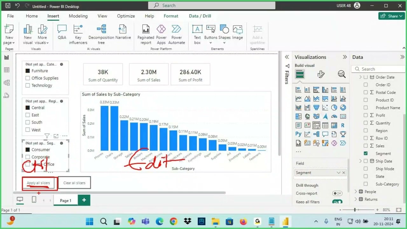Switch to the View ribbon tab
Viewport: 407px width, 229px height.
tap(102, 16)
